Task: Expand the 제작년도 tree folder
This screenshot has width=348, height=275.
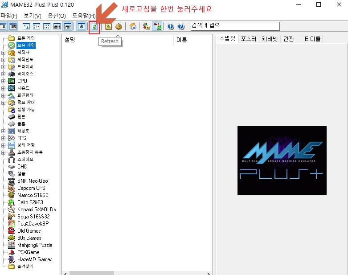Action: [x=3, y=60]
